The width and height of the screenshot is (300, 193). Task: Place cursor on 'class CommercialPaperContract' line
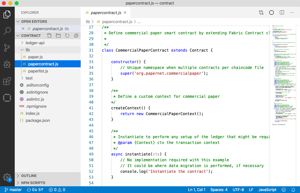[157, 50]
